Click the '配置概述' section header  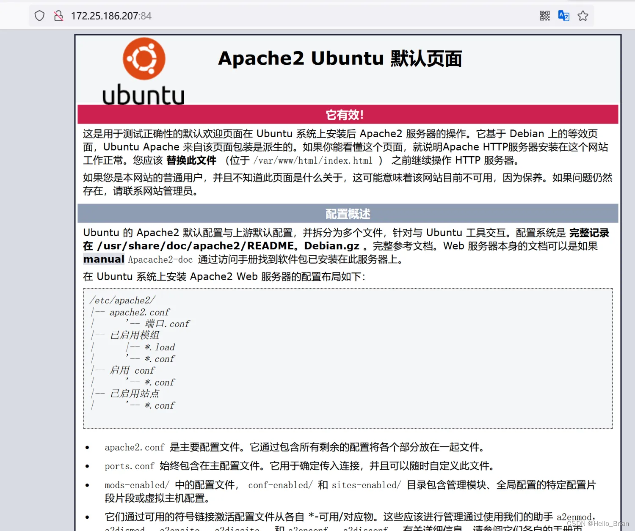click(x=348, y=214)
